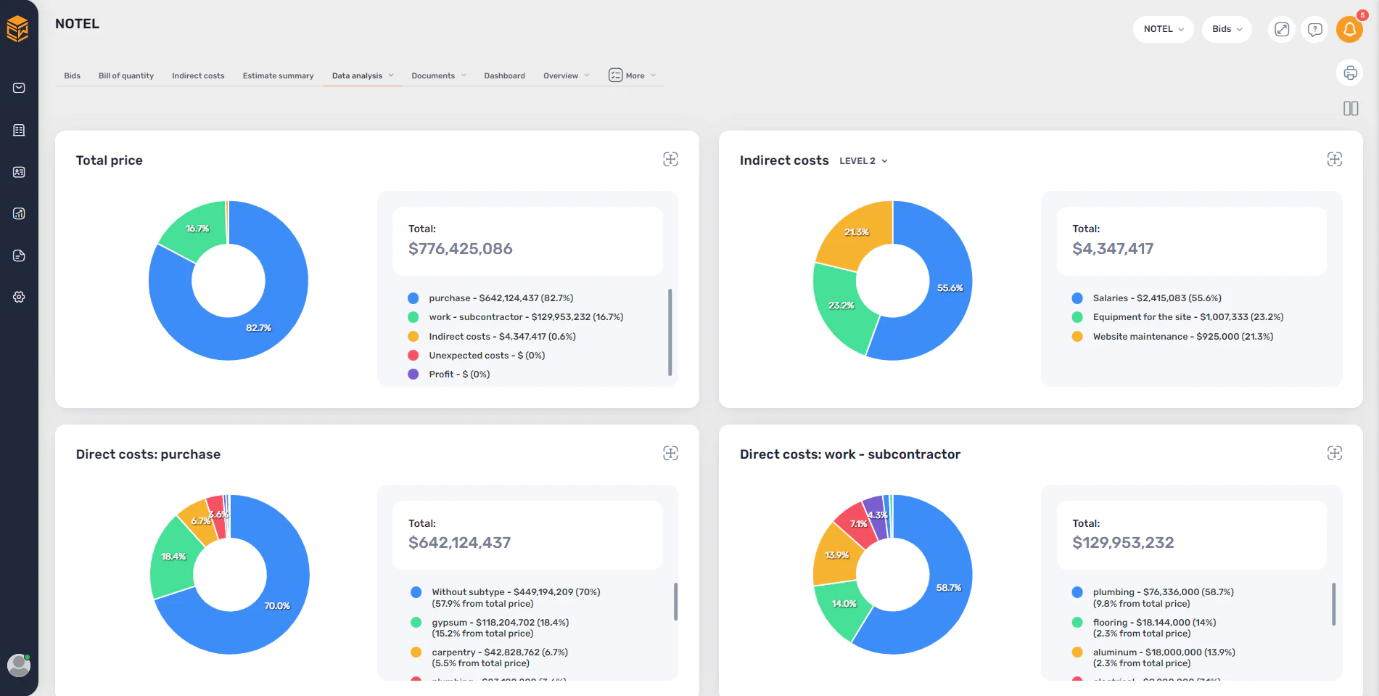This screenshot has height=696, width=1379.
Task: Open the messages icon in the sidebar
Action: click(x=19, y=88)
